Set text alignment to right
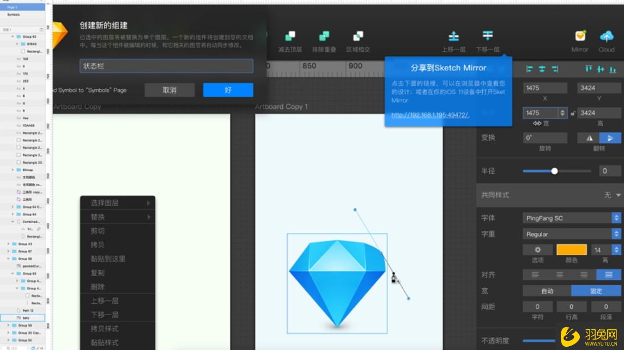 (584, 274)
